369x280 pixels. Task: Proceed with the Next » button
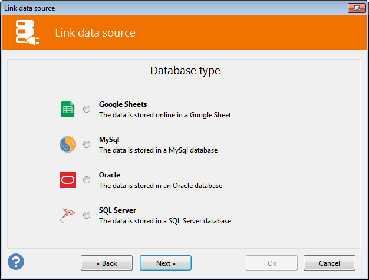166,263
